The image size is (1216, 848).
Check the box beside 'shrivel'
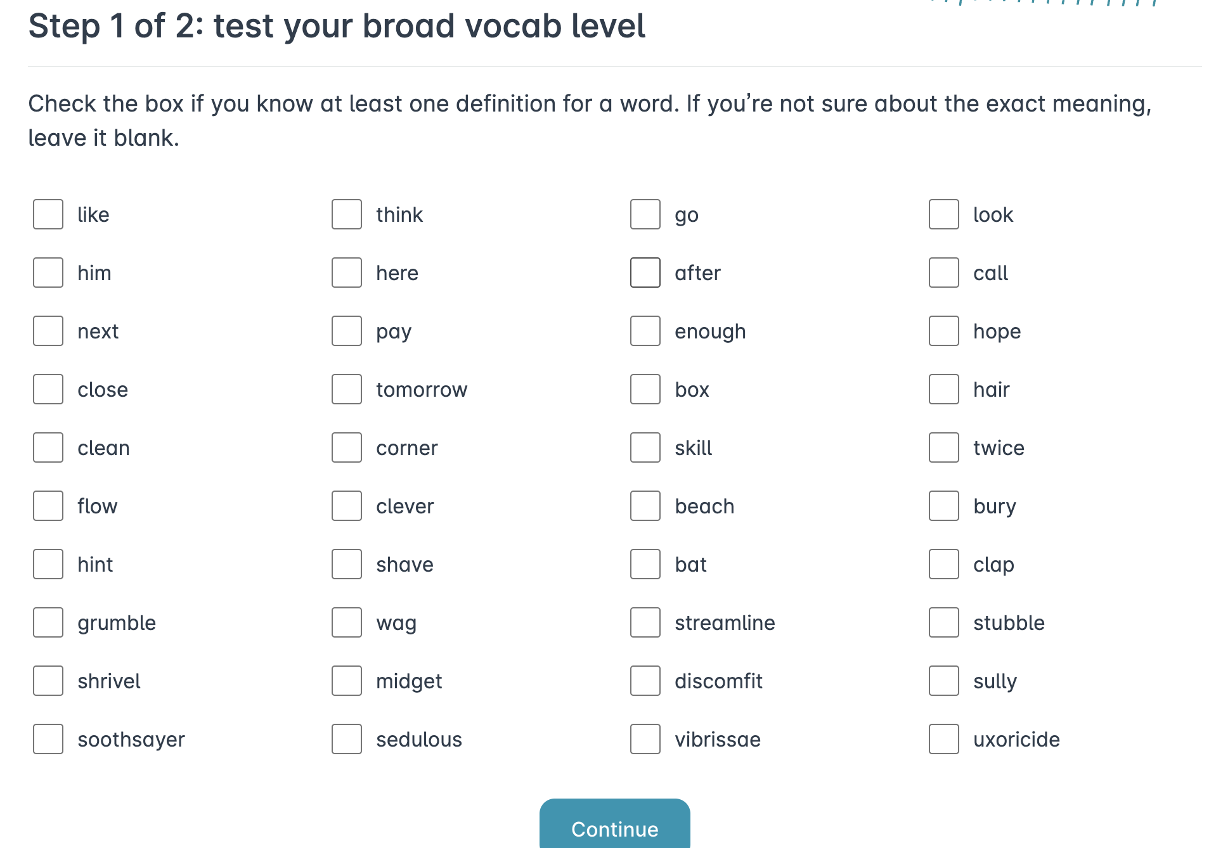[x=48, y=681]
